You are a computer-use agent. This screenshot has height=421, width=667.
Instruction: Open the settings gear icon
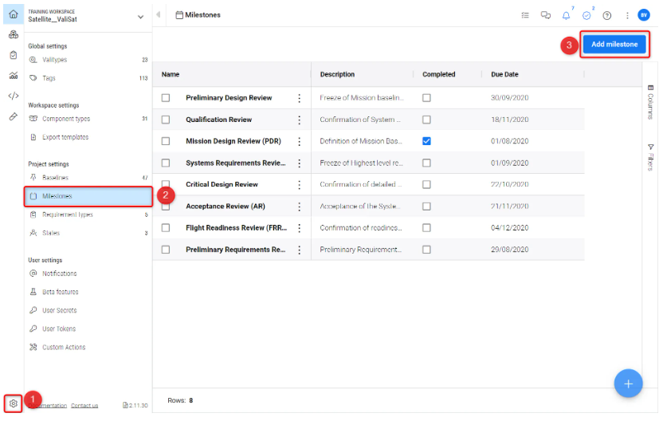(x=13, y=403)
